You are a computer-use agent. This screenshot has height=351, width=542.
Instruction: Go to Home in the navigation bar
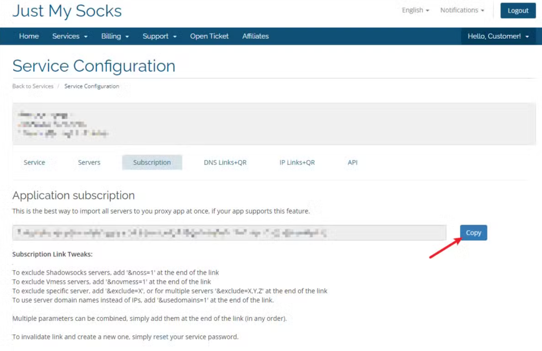(x=29, y=36)
